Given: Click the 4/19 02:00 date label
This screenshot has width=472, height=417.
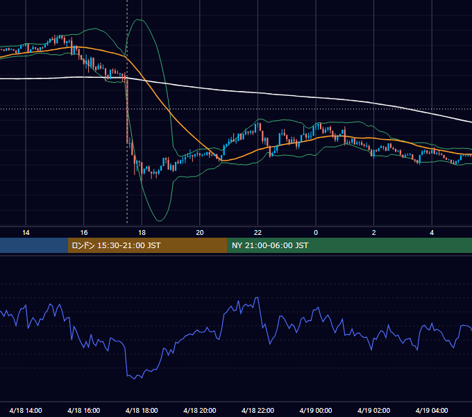Looking at the screenshot, I should [x=374, y=410].
